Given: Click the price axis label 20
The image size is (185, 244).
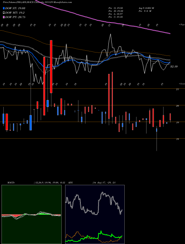Looking at the screenshot, I should 178,106.
